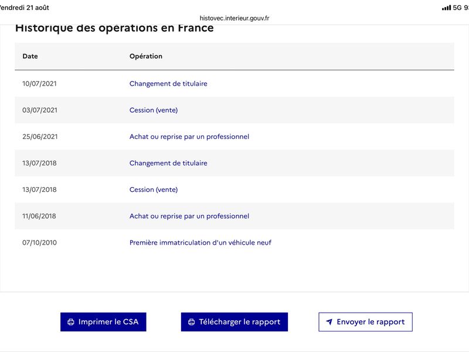Screen dimensions: 469x352
Task: Click the Opération column header
Action: pos(145,56)
